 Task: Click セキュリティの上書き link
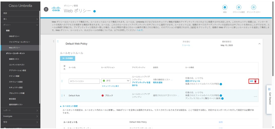pyautogui.click(x=110, y=86)
